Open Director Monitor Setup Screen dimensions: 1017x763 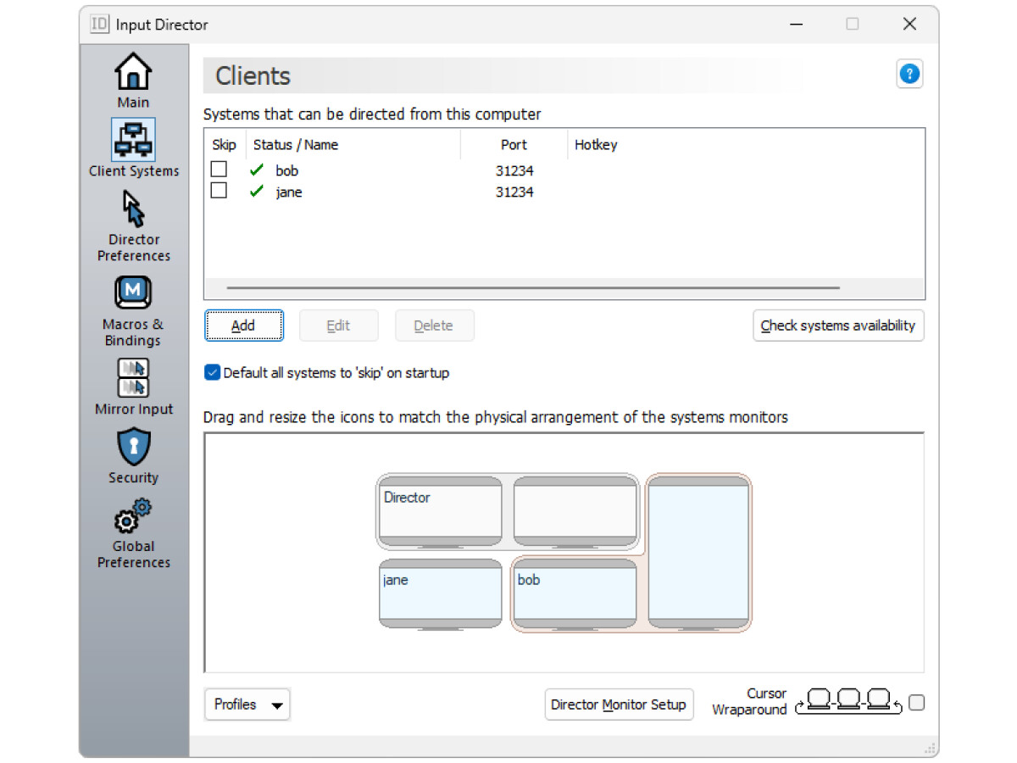[619, 705]
